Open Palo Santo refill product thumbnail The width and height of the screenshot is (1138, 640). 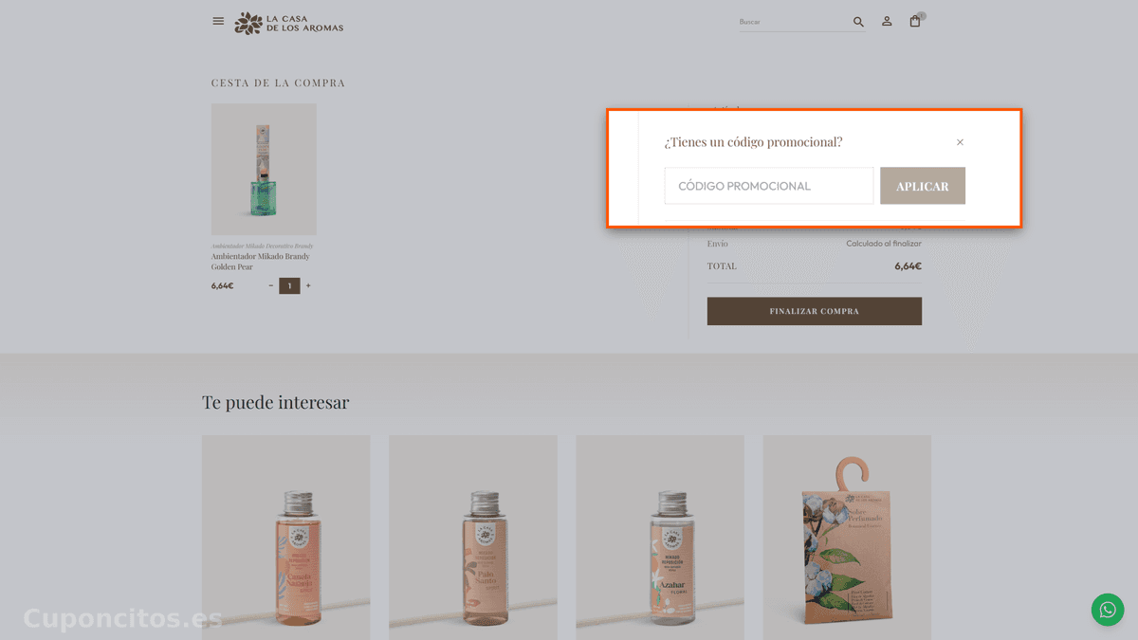click(x=473, y=538)
